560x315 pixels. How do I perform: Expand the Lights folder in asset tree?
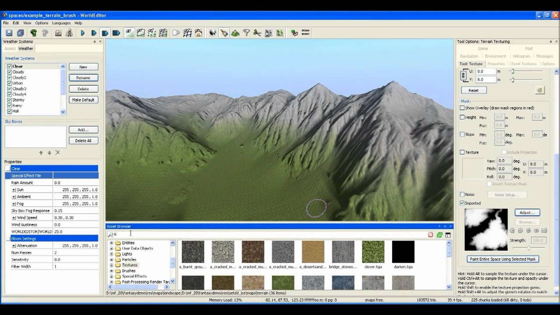111,254
